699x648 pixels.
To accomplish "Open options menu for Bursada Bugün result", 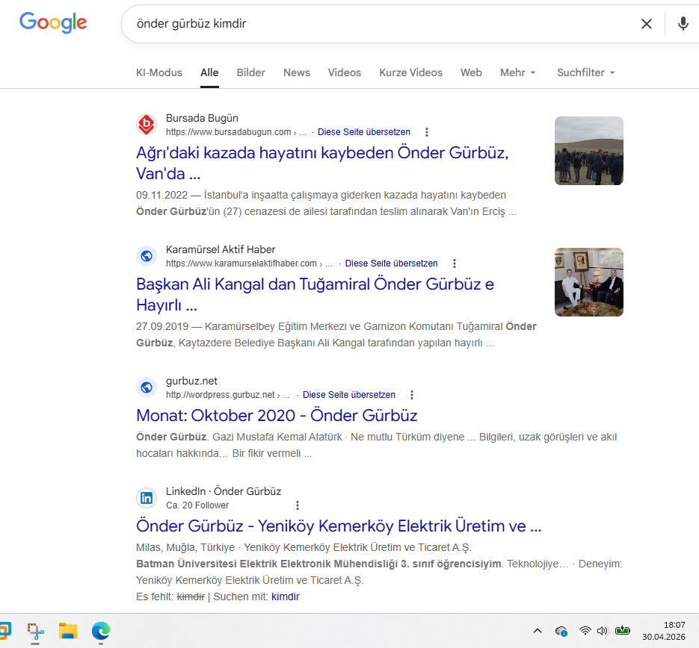I will point(427,132).
